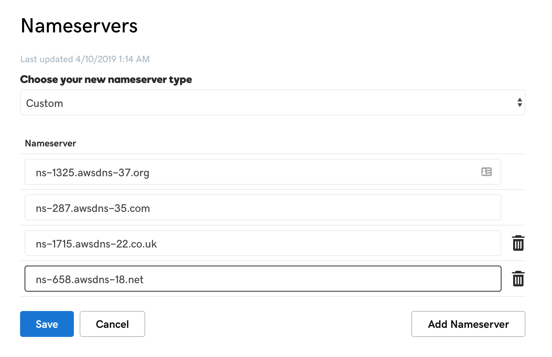552x357 pixels.
Task: Add a new nameserver entry
Action: pos(468,324)
